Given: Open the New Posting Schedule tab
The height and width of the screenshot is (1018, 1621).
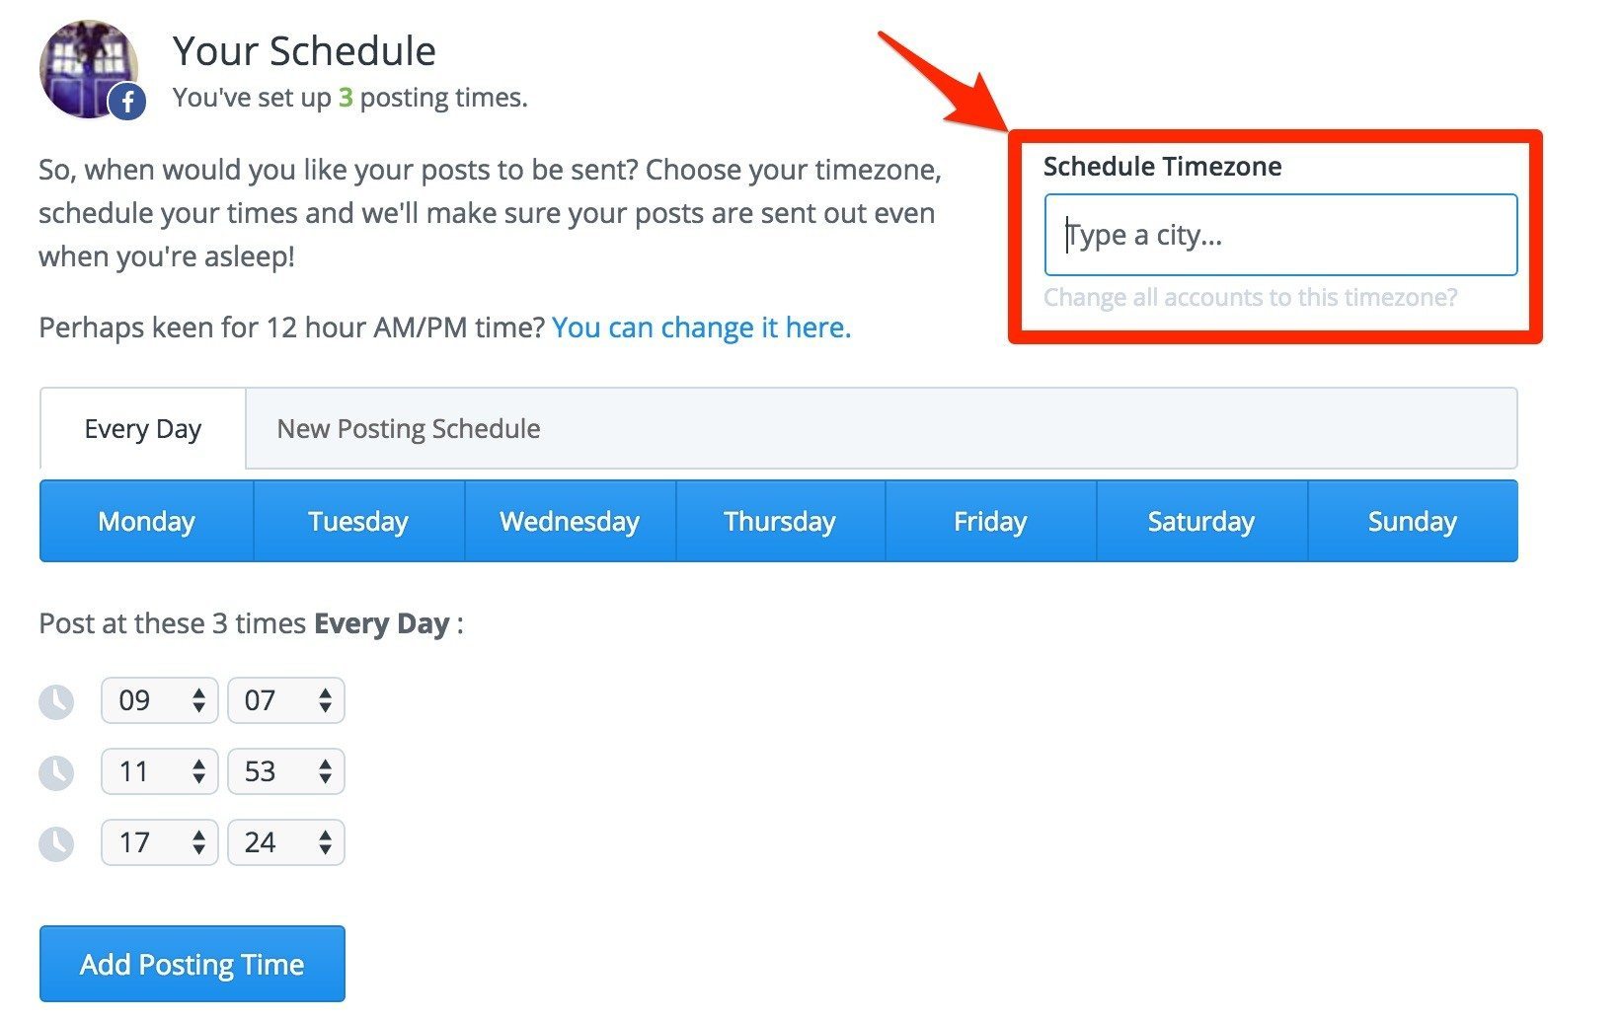Looking at the screenshot, I should click(x=408, y=428).
